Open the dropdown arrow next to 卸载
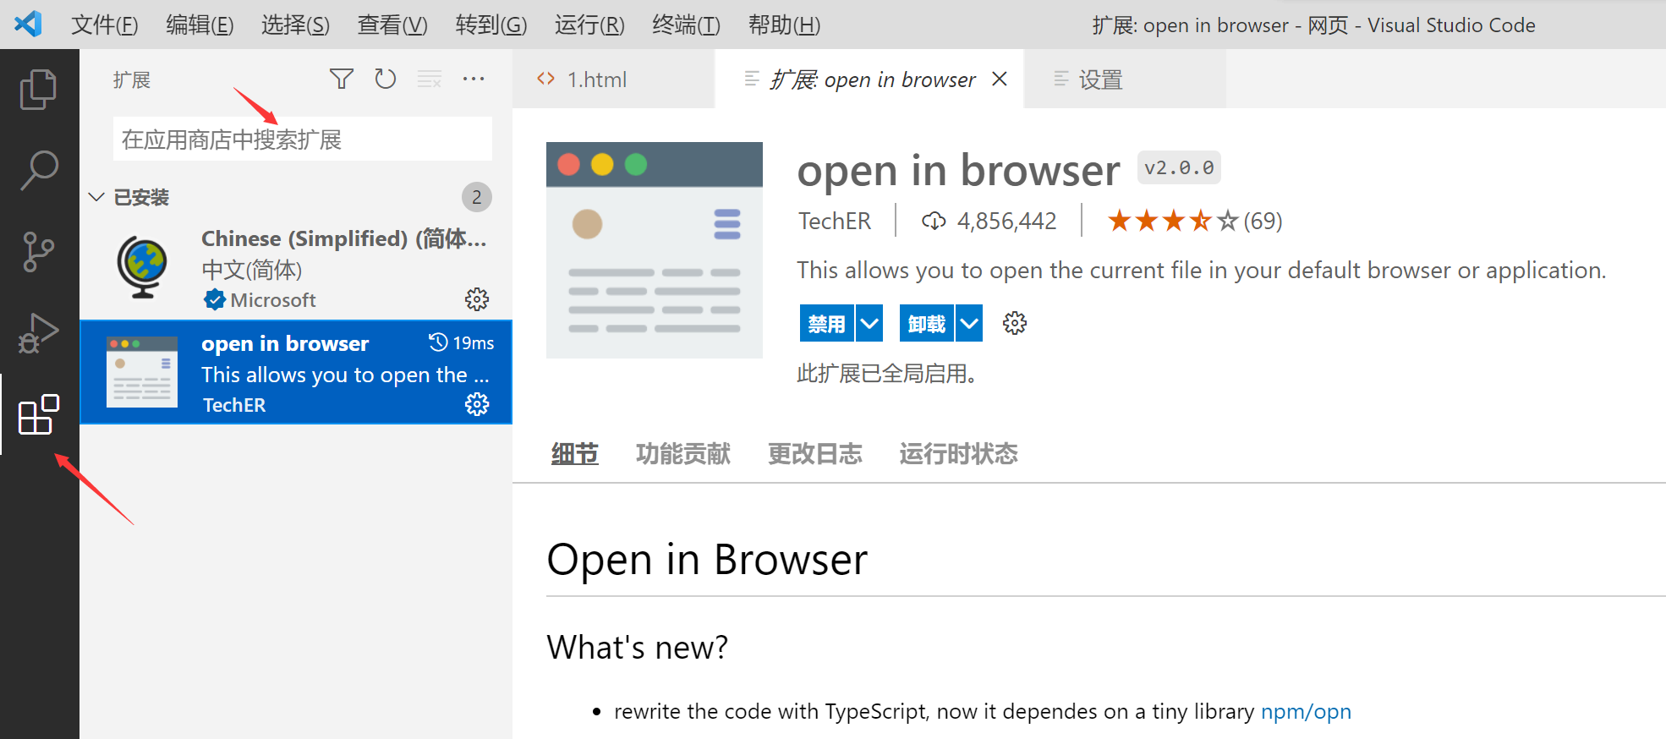The width and height of the screenshot is (1666, 739). point(969,323)
